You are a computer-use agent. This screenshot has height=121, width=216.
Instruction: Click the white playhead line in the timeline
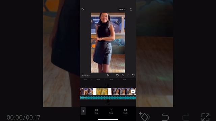point(108,94)
